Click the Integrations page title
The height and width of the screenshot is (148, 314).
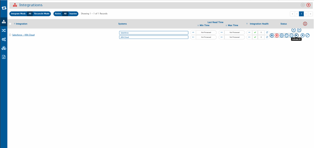point(31,5)
